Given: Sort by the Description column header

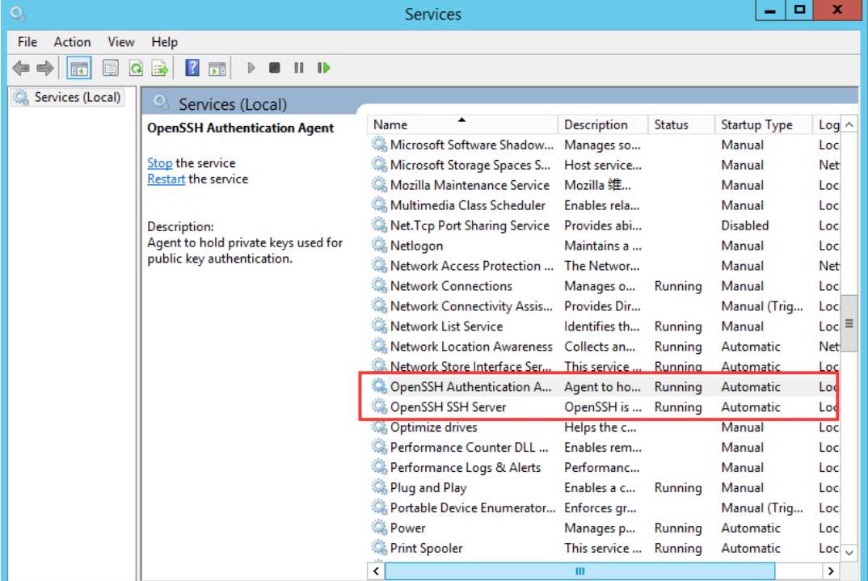Looking at the screenshot, I should [x=603, y=124].
